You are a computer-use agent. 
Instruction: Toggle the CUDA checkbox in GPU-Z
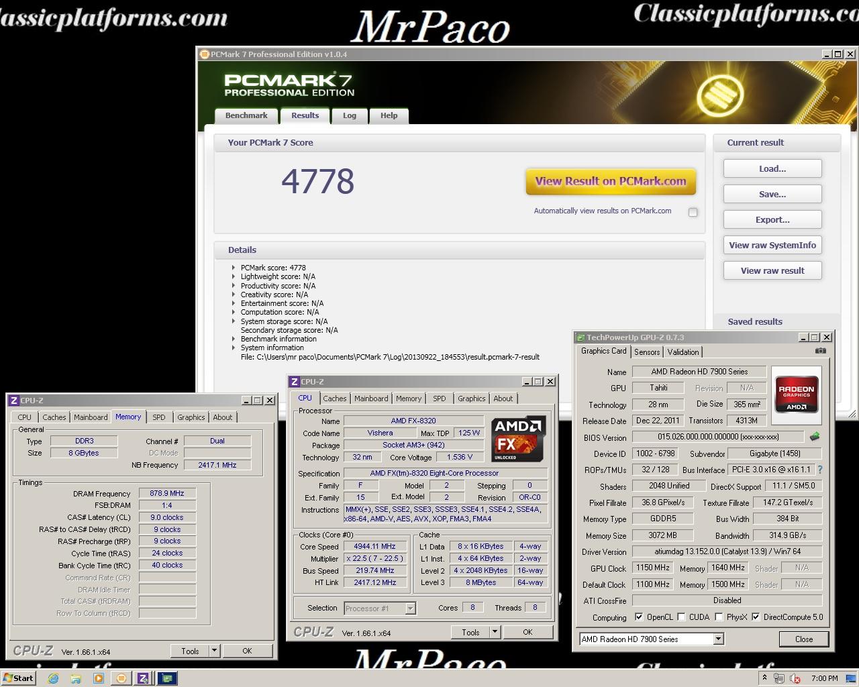click(681, 617)
